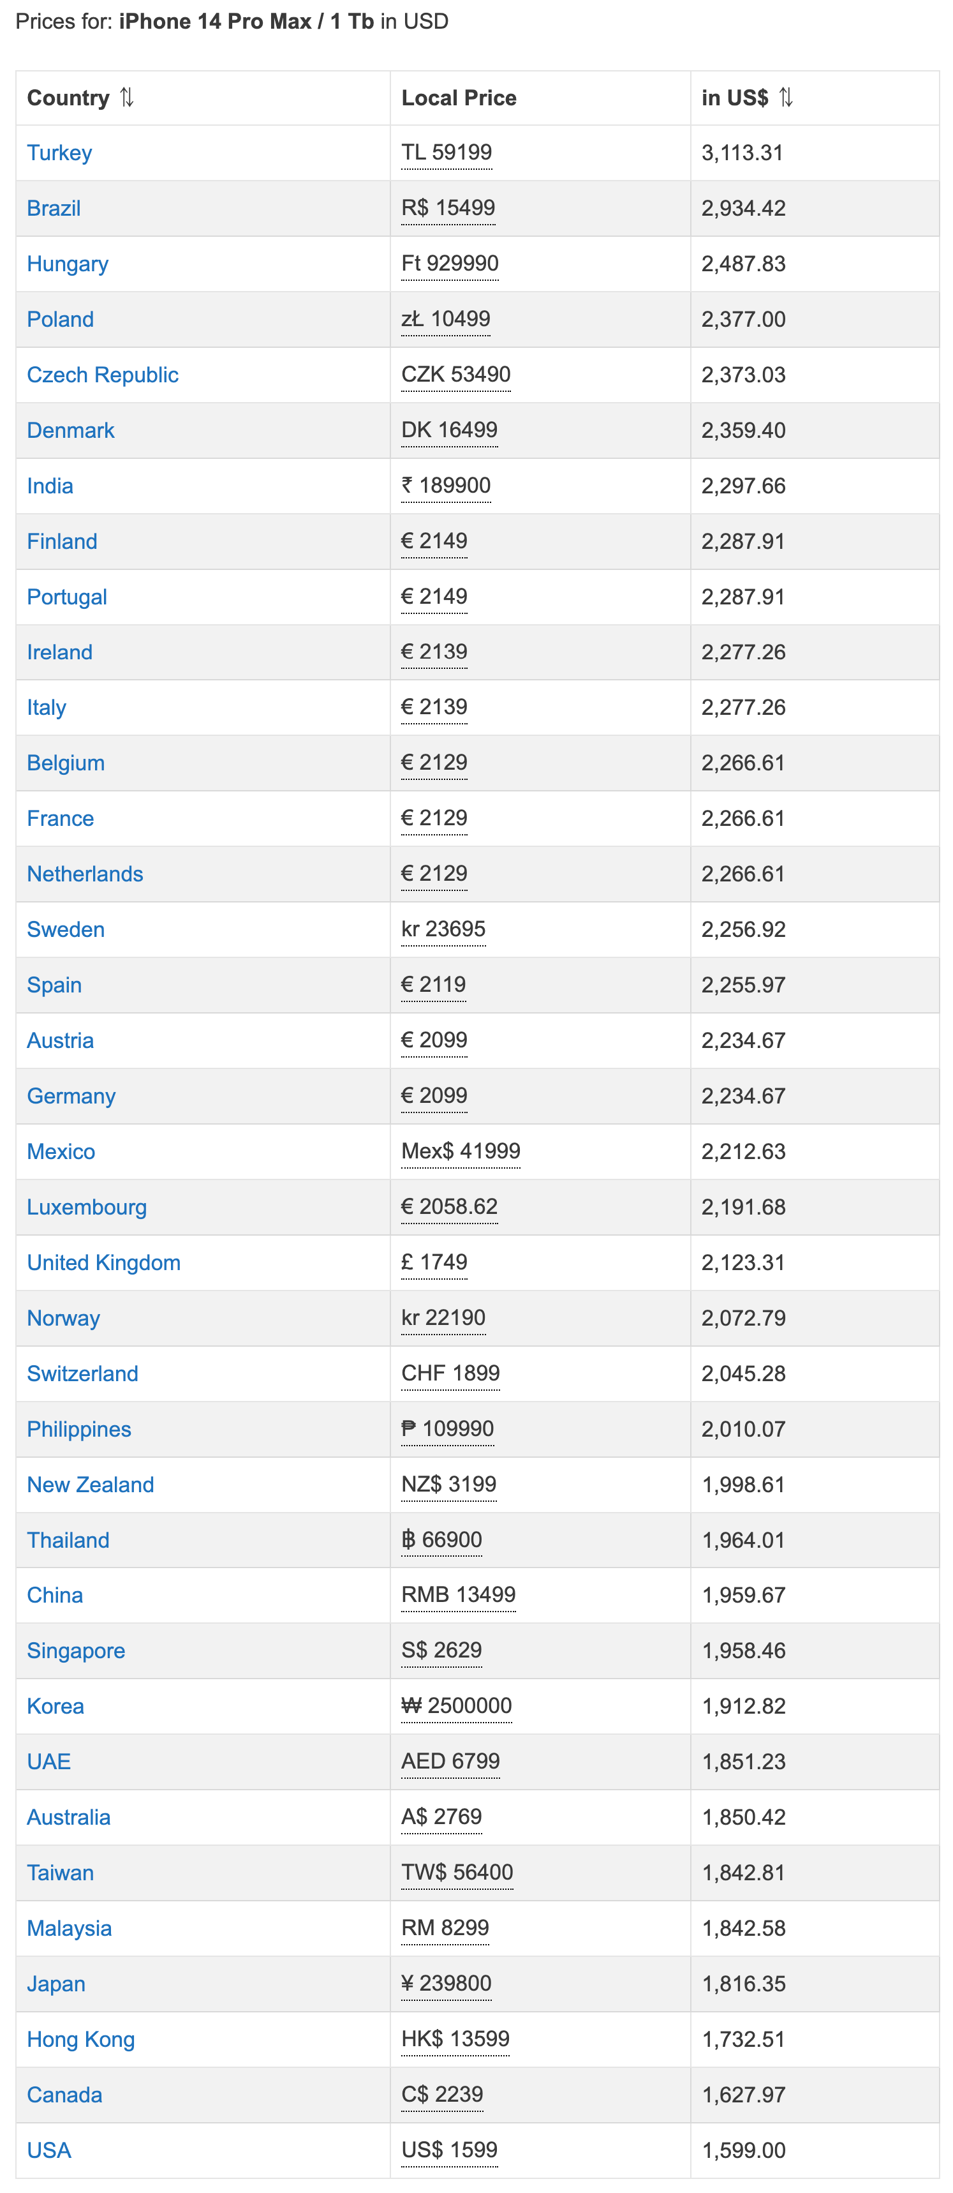
Task: Click the Switzerland country link
Action: pos(82,1374)
